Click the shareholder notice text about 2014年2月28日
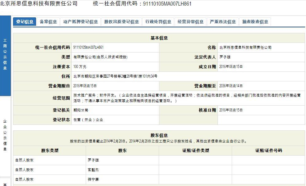This screenshot has width=306, height=186. (159, 141)
